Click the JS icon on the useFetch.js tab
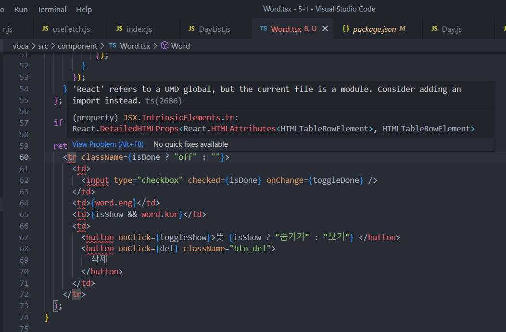This screenshot has width=506, height=332. (x=44, y=28)
